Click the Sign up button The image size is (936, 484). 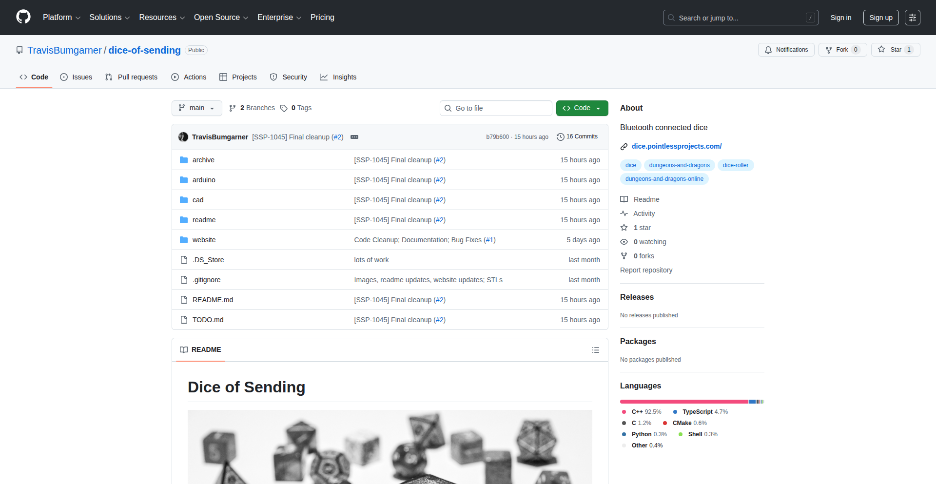(881, 18)
